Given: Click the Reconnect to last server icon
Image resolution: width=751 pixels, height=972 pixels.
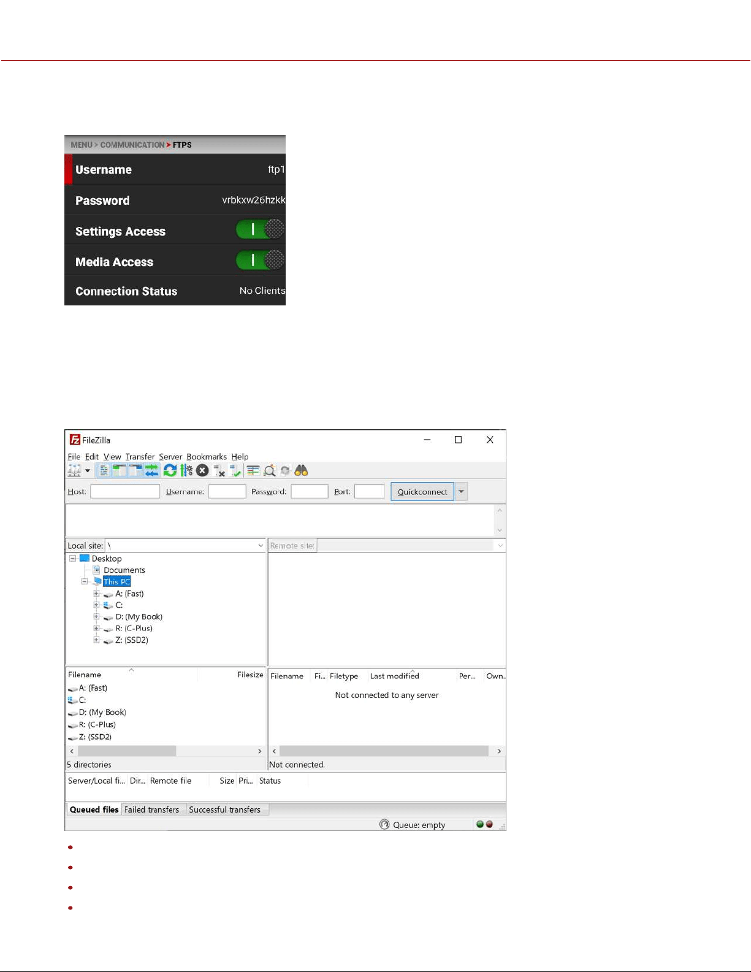Looking at the screenshot, I should click(x=235, y=470).
